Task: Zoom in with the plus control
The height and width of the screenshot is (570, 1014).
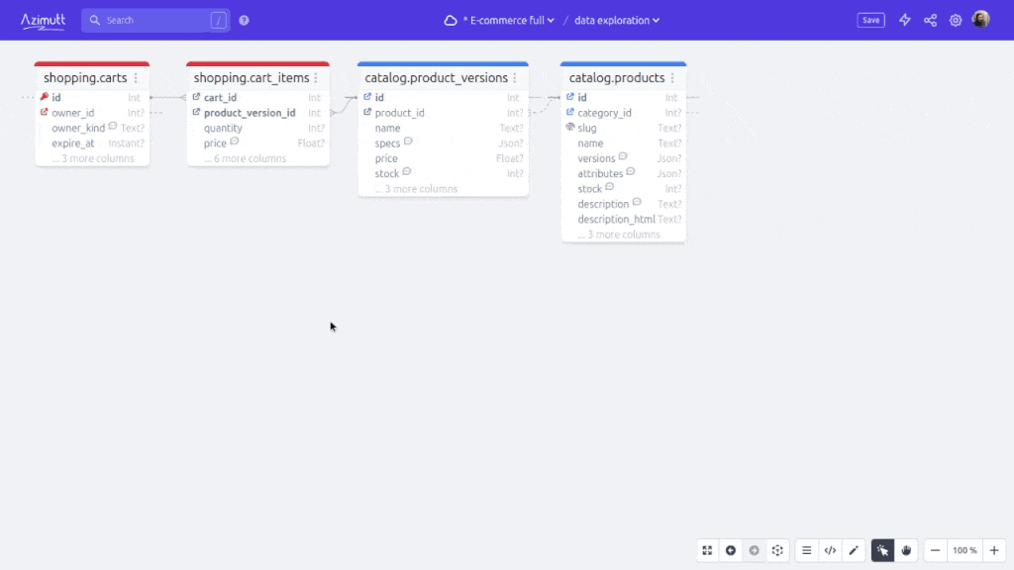Action: click(993, 550)
